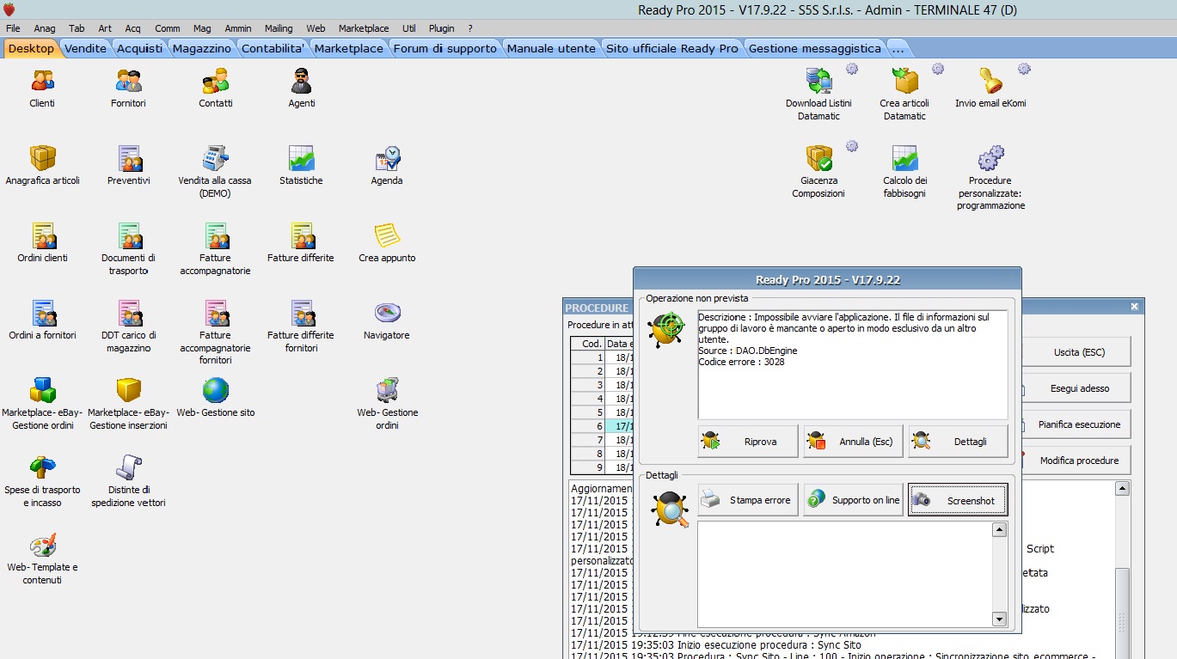The image size is (1177, 659).
Task: Open the Plugin menu
Action: (441, 28)
